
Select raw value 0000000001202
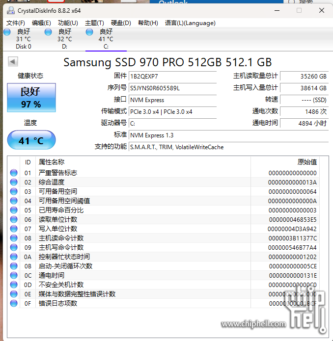pyautogui.click(x=293, y=257)
